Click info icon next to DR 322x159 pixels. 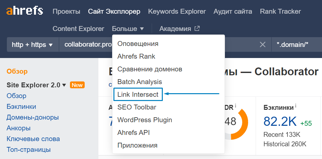point(235,106)
